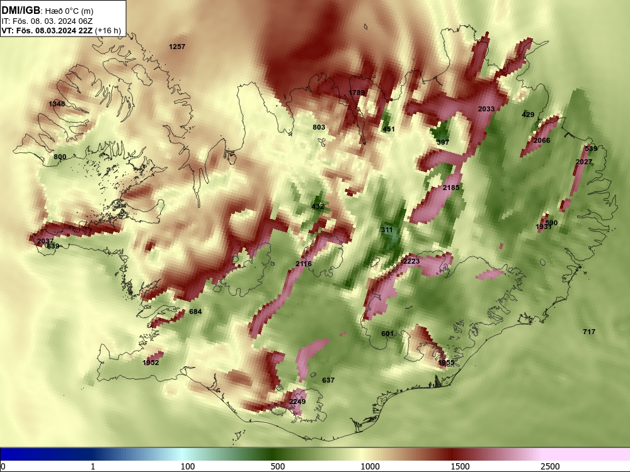630x472 pixels.
Task: Click the '0' tick on the color scale
Action: point(3,466)
